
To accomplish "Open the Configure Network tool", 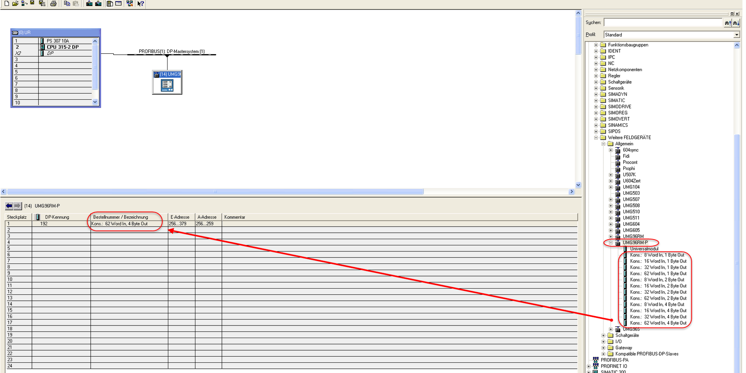I will click(129, 4).
